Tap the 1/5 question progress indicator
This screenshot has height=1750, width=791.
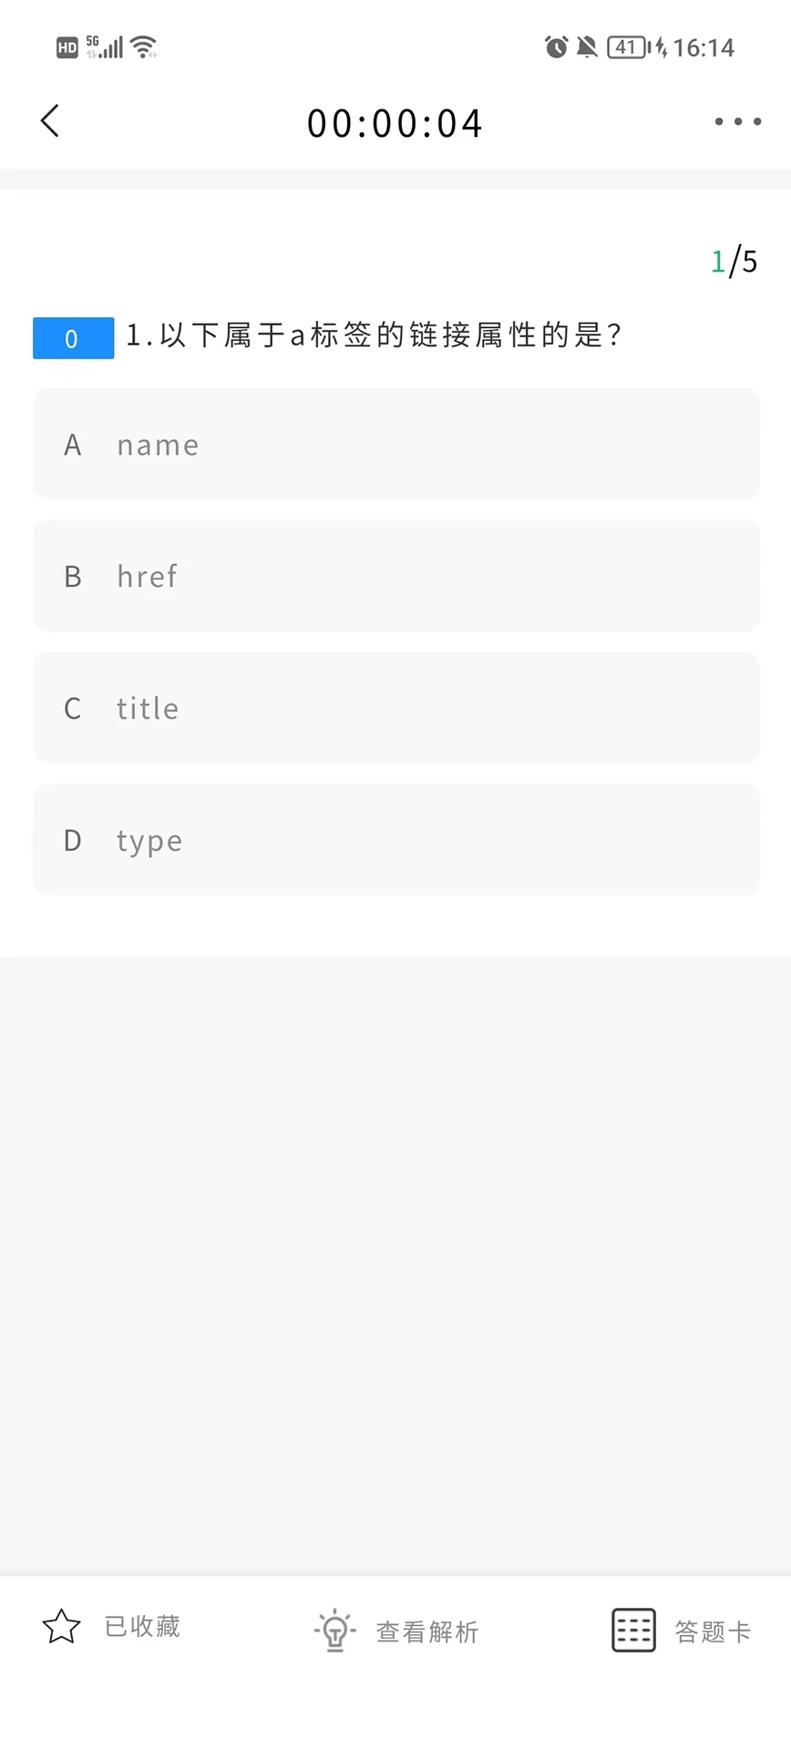pos(734,262)
